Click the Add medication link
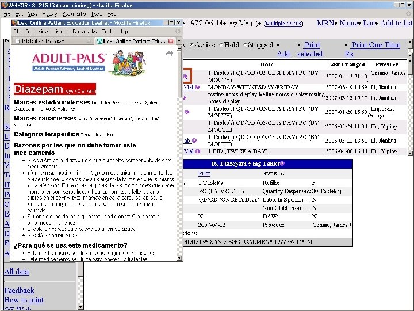 (283, 54)
